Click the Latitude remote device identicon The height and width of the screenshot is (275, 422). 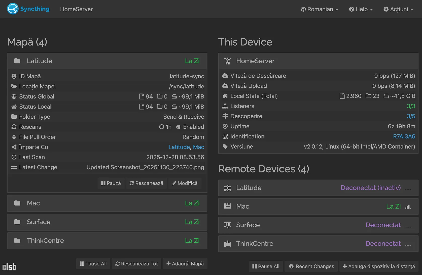coord(228,188)
